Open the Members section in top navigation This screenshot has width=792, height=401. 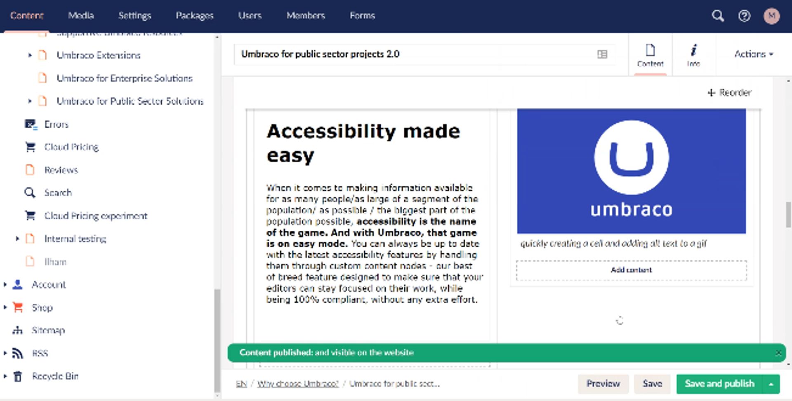306,15
